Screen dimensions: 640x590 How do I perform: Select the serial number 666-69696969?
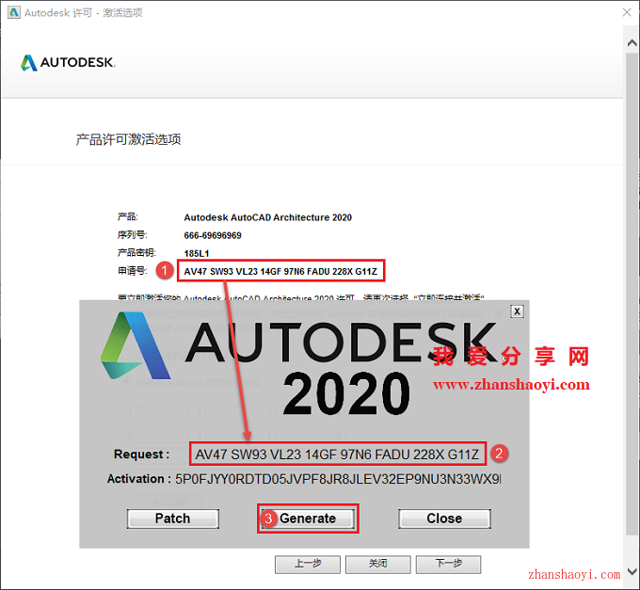click(213, 235)
